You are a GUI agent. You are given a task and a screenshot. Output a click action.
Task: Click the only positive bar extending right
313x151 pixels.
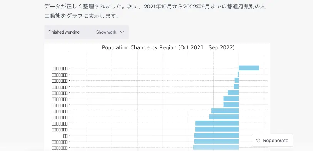tap(249, 68)
